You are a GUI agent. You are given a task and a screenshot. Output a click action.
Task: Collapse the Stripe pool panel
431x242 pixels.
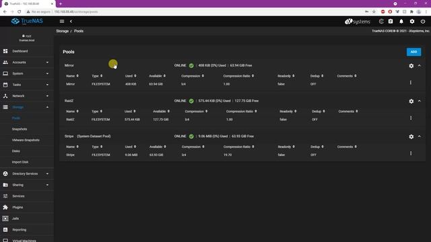click(419, 136)
